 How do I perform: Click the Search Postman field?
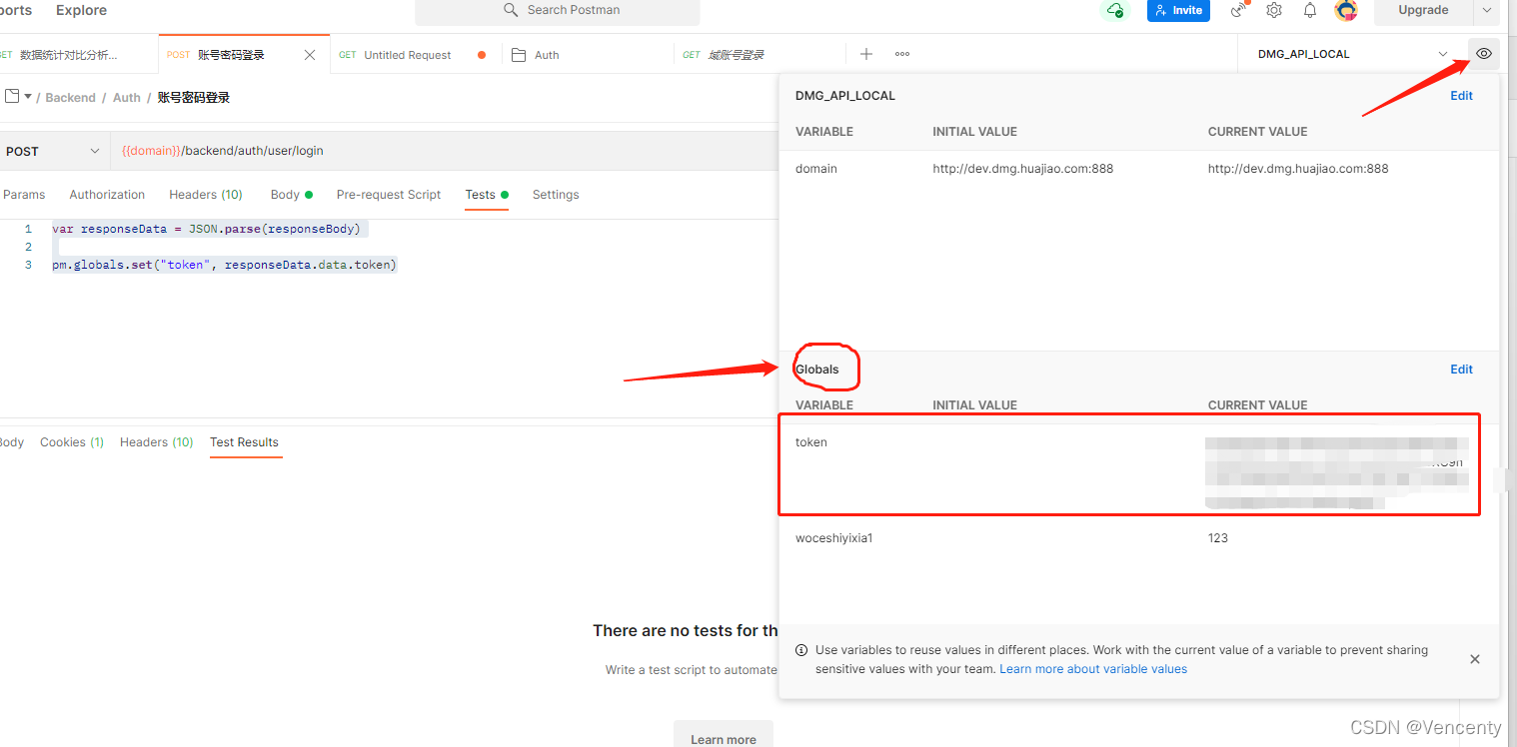coord(558,10)
